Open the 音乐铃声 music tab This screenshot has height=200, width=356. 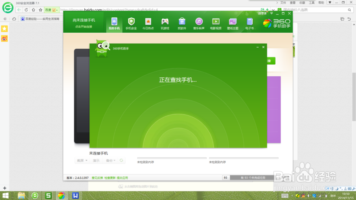199,23
